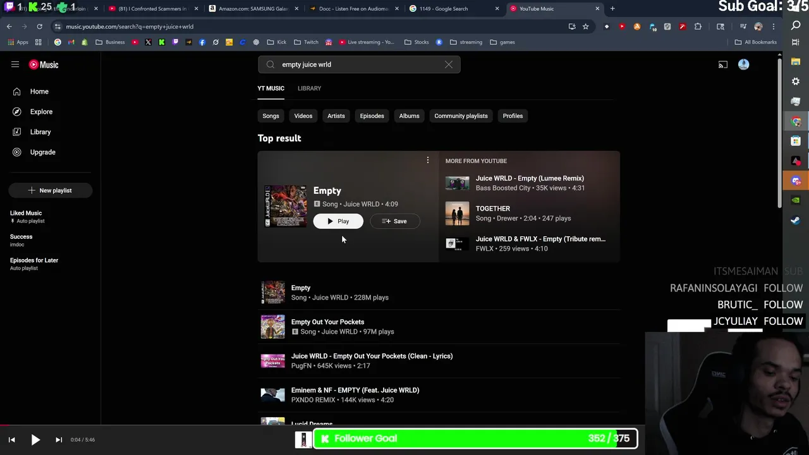Open the YouTube Music hamburger menu

point(15,64)
